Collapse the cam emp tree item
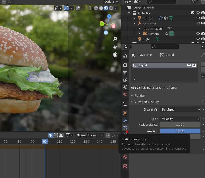 [x=134, y=23]
